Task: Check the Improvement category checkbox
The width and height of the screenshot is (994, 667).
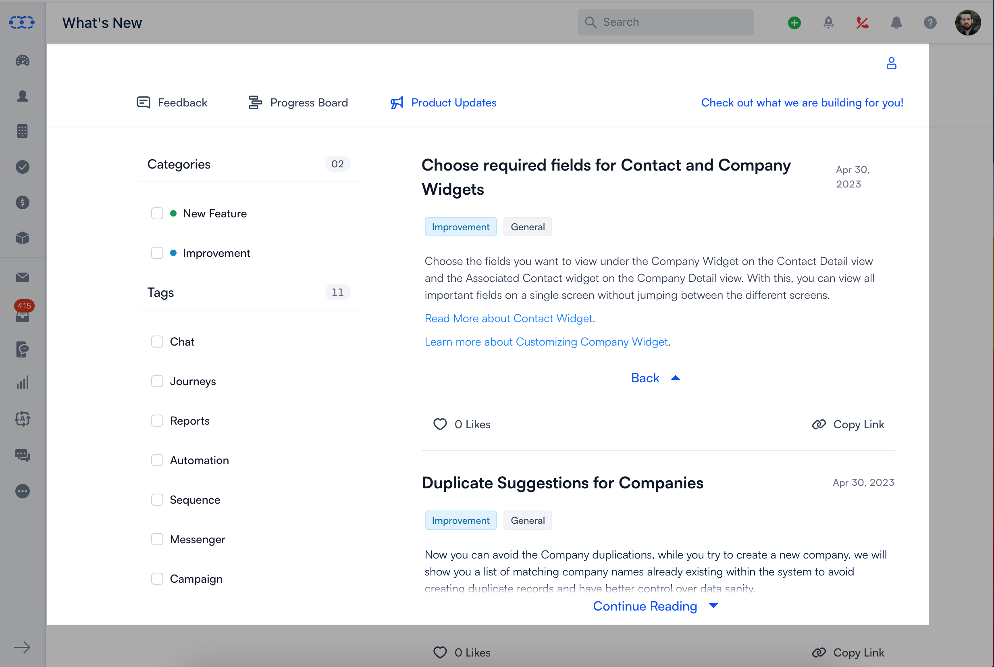Action: pyautogui.click(x=157, y=253)
